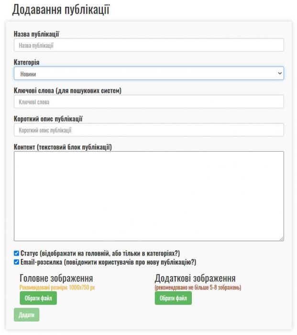This screenshot has width=297, height=335.
Task: Click the Контент (текстовий блок публікації) label
Action: (x=63, y=147)
